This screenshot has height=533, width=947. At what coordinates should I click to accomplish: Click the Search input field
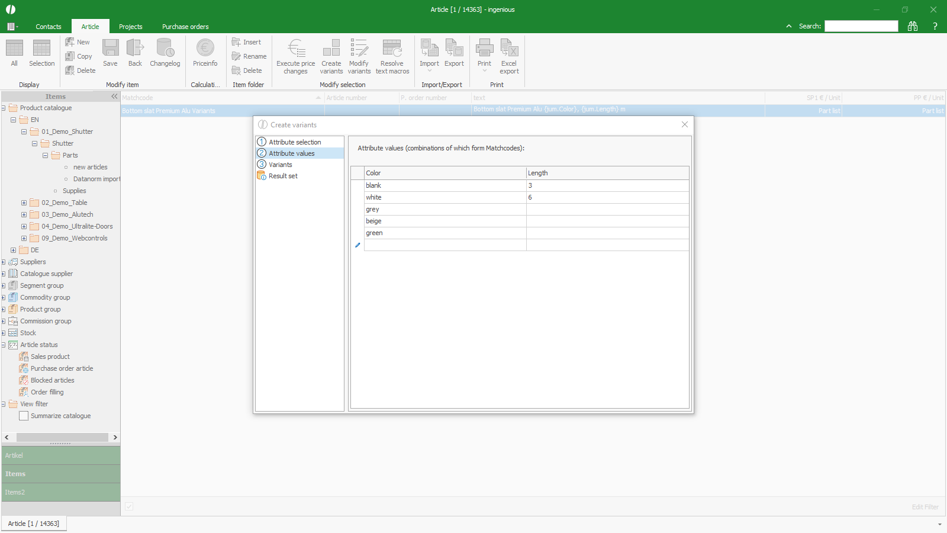(x=861, y=26)
